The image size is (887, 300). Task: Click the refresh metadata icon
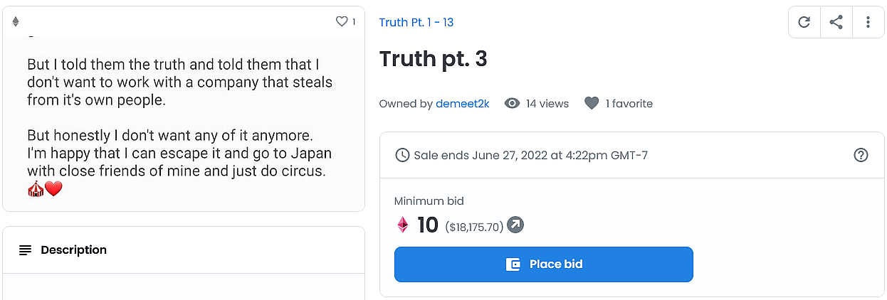804,22
